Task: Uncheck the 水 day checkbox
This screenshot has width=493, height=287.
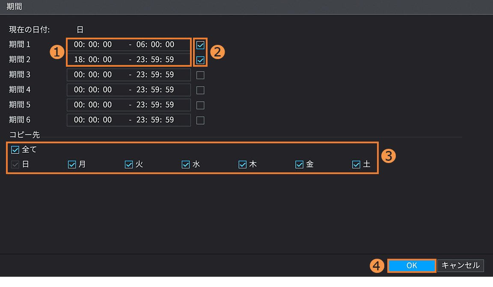Action: 186,165
